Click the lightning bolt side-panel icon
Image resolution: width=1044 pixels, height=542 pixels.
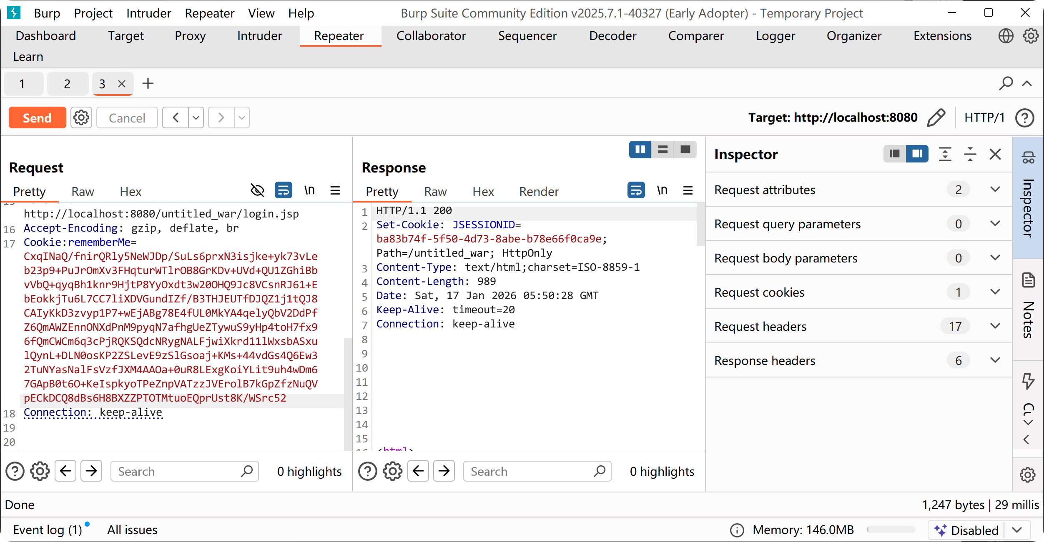(x=1028, y=381)
